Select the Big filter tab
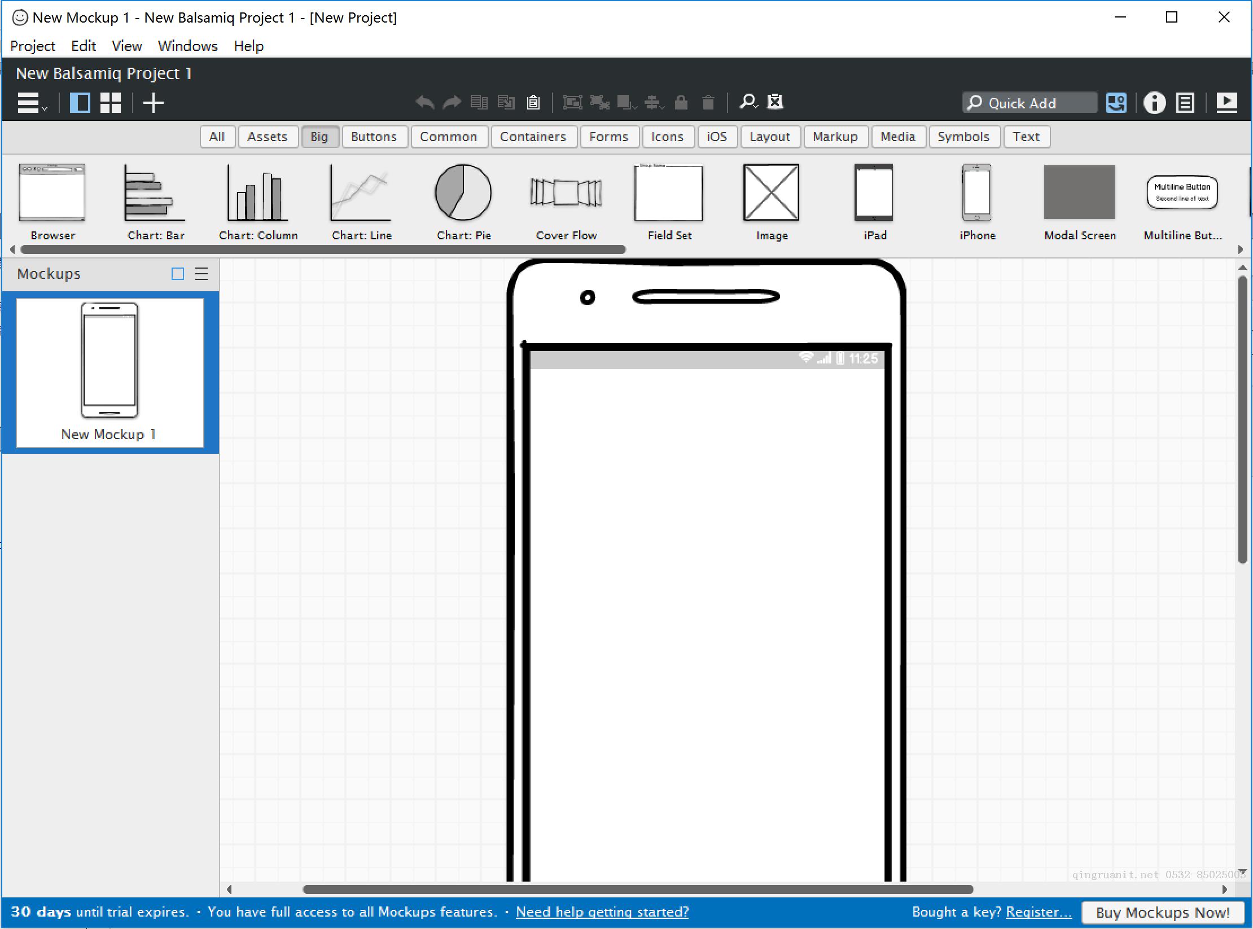The width and height of the screenshot is (1253, 929). click(x=319, y=137)
